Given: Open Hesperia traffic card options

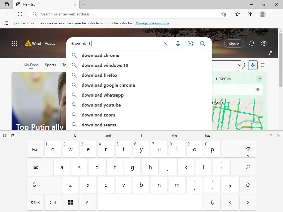Looking at the screenshot, I should tap(259, 79).
